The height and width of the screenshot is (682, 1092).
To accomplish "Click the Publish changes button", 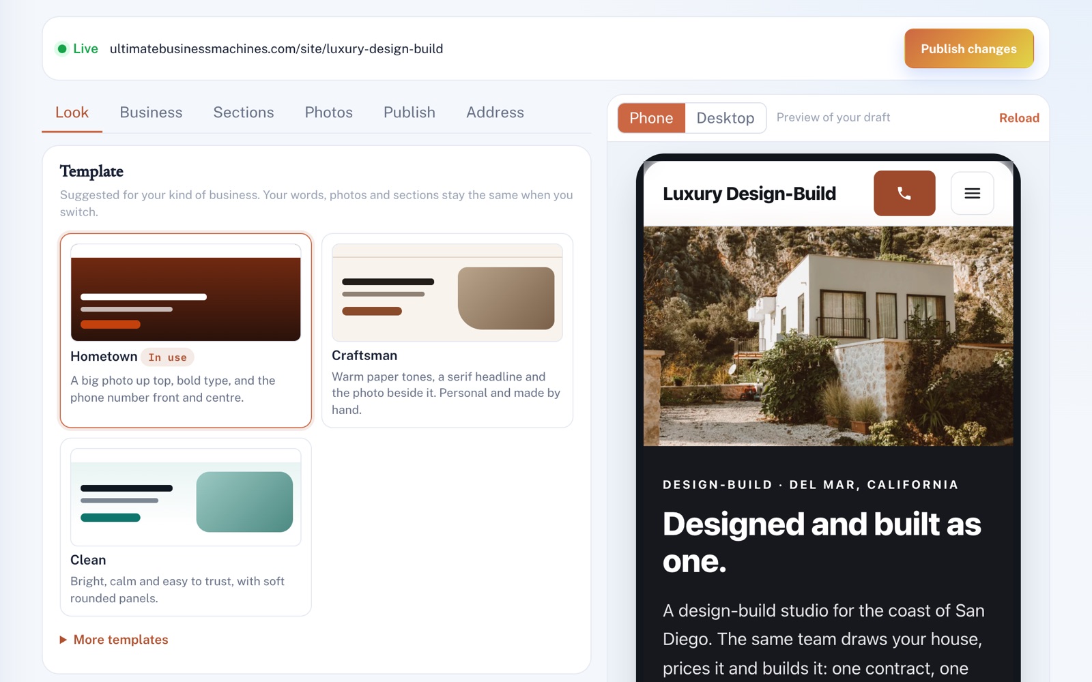I will click(x=968, y=48).
